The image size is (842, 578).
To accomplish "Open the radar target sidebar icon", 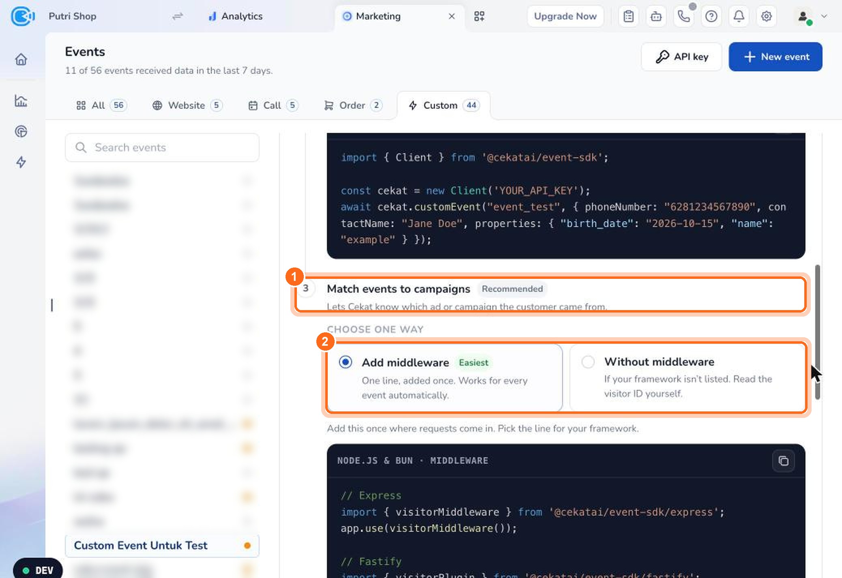I will click(21, 131).
